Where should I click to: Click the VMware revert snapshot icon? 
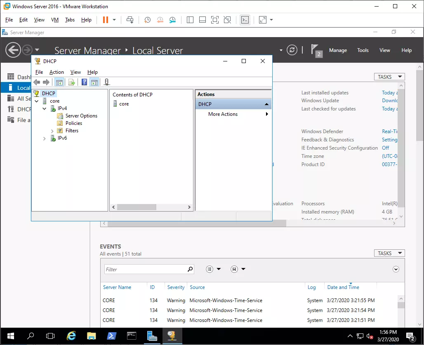160,20
